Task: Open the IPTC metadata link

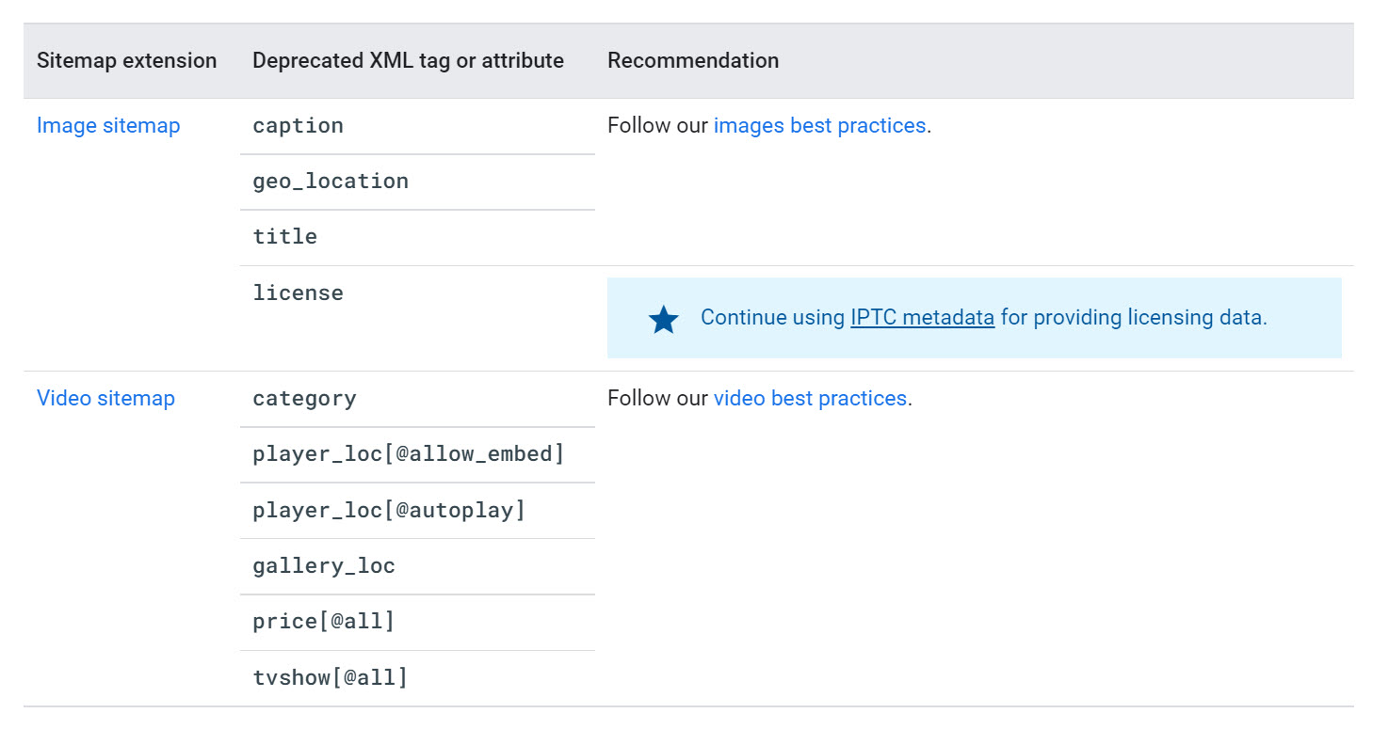Action: pos(922,318)
